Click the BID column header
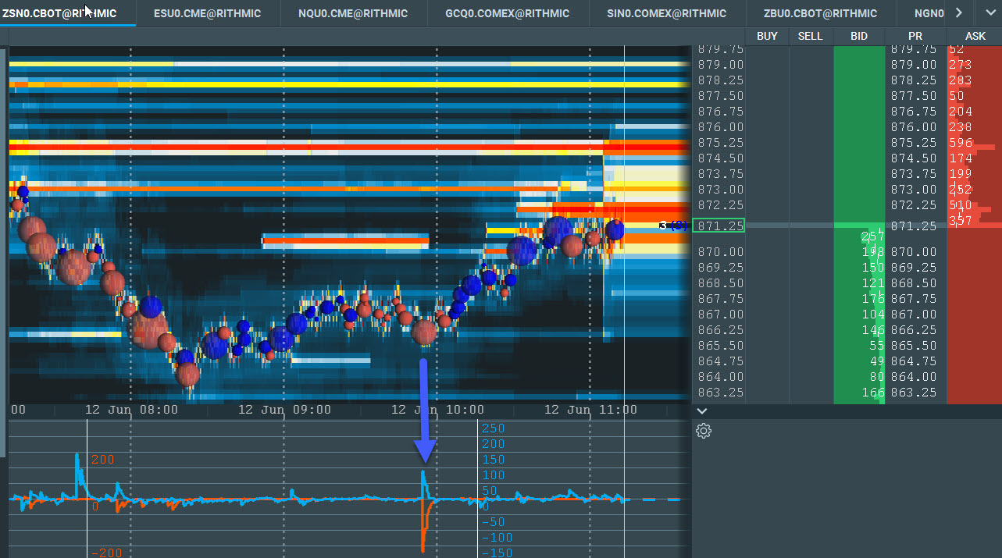 858,36
